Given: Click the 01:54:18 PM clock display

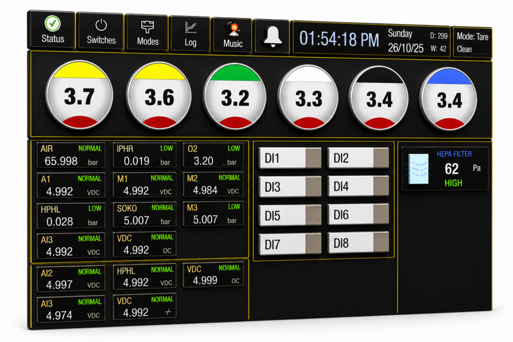Looking at the screenshot, I should (x=339, y=39).
